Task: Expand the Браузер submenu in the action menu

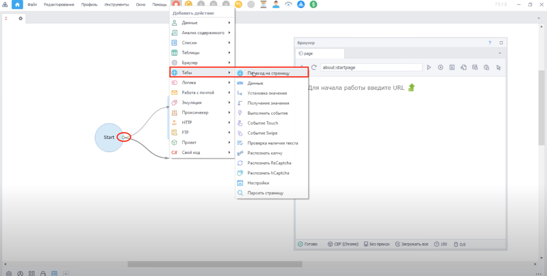Action: (202, 63)
